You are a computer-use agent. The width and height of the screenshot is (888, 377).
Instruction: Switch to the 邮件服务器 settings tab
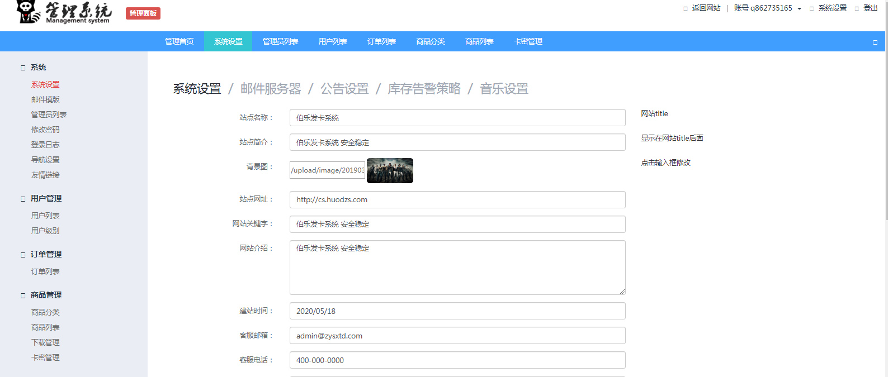pos(271,89)
